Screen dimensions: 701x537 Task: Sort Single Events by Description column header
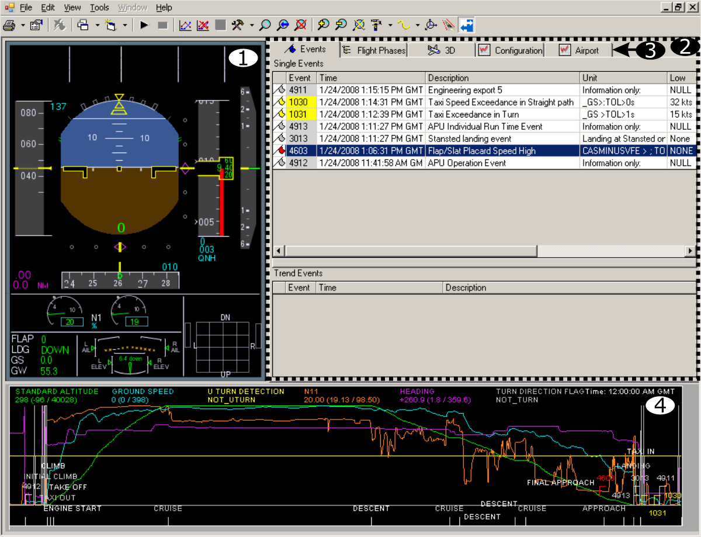(x=503, y=78)
